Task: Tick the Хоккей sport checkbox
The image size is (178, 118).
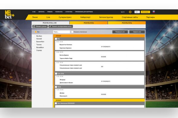Action: [x=33, y=39]
